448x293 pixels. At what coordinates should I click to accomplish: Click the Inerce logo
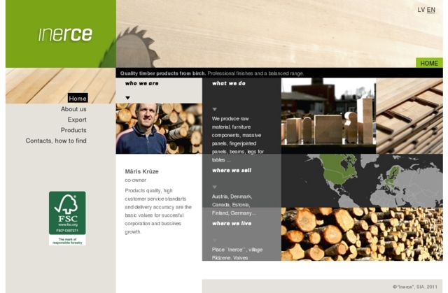click(x=65, y=34)
